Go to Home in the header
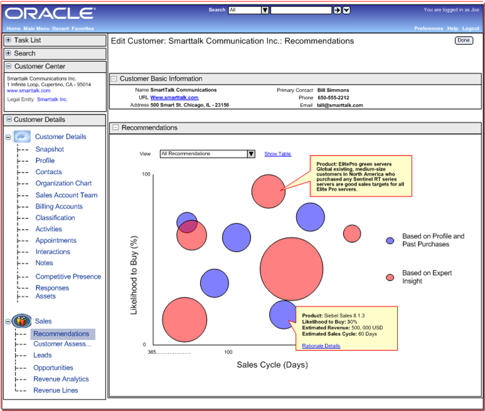485x411 pixels. pos(13,28)
